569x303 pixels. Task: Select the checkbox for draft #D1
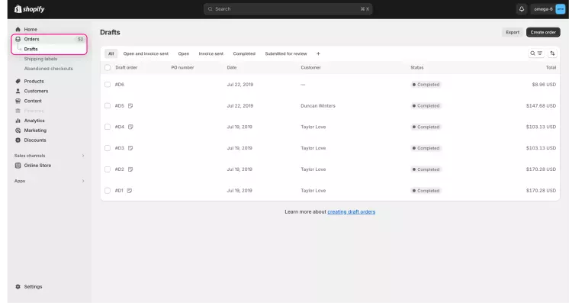[108, 190]
